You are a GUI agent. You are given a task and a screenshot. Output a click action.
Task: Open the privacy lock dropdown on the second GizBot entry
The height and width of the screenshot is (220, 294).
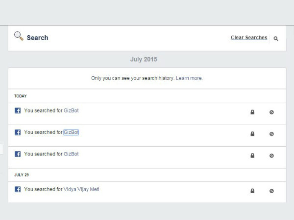click(x=252, y=134)
